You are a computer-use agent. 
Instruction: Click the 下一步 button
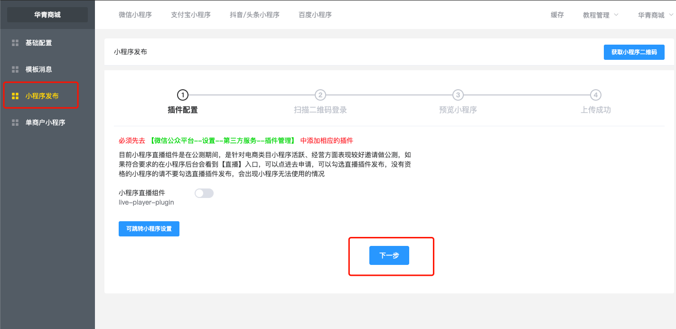(x=389, y=255)
